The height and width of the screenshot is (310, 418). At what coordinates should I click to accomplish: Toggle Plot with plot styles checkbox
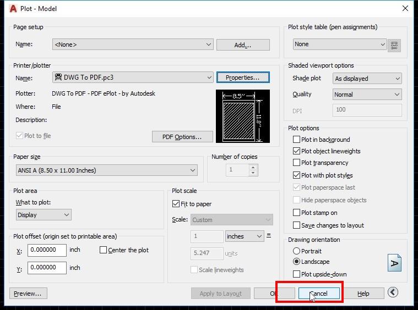[x=296, y=175]
